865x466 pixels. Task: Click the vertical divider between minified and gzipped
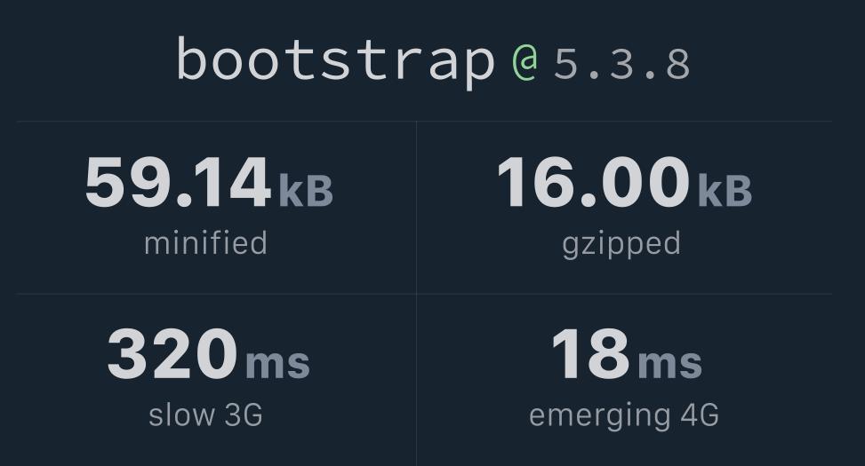point(416,207)
